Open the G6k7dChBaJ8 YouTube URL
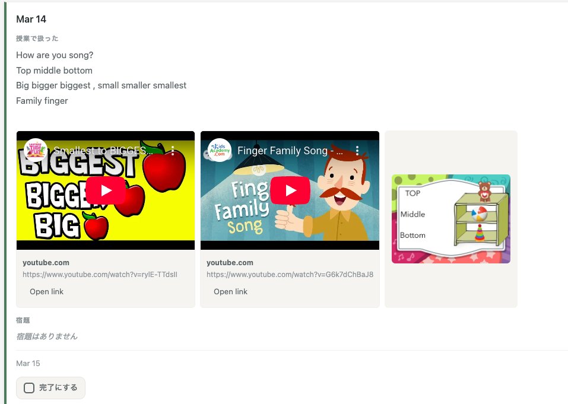Viewport: 568px width, 404px height. point(291,274)
